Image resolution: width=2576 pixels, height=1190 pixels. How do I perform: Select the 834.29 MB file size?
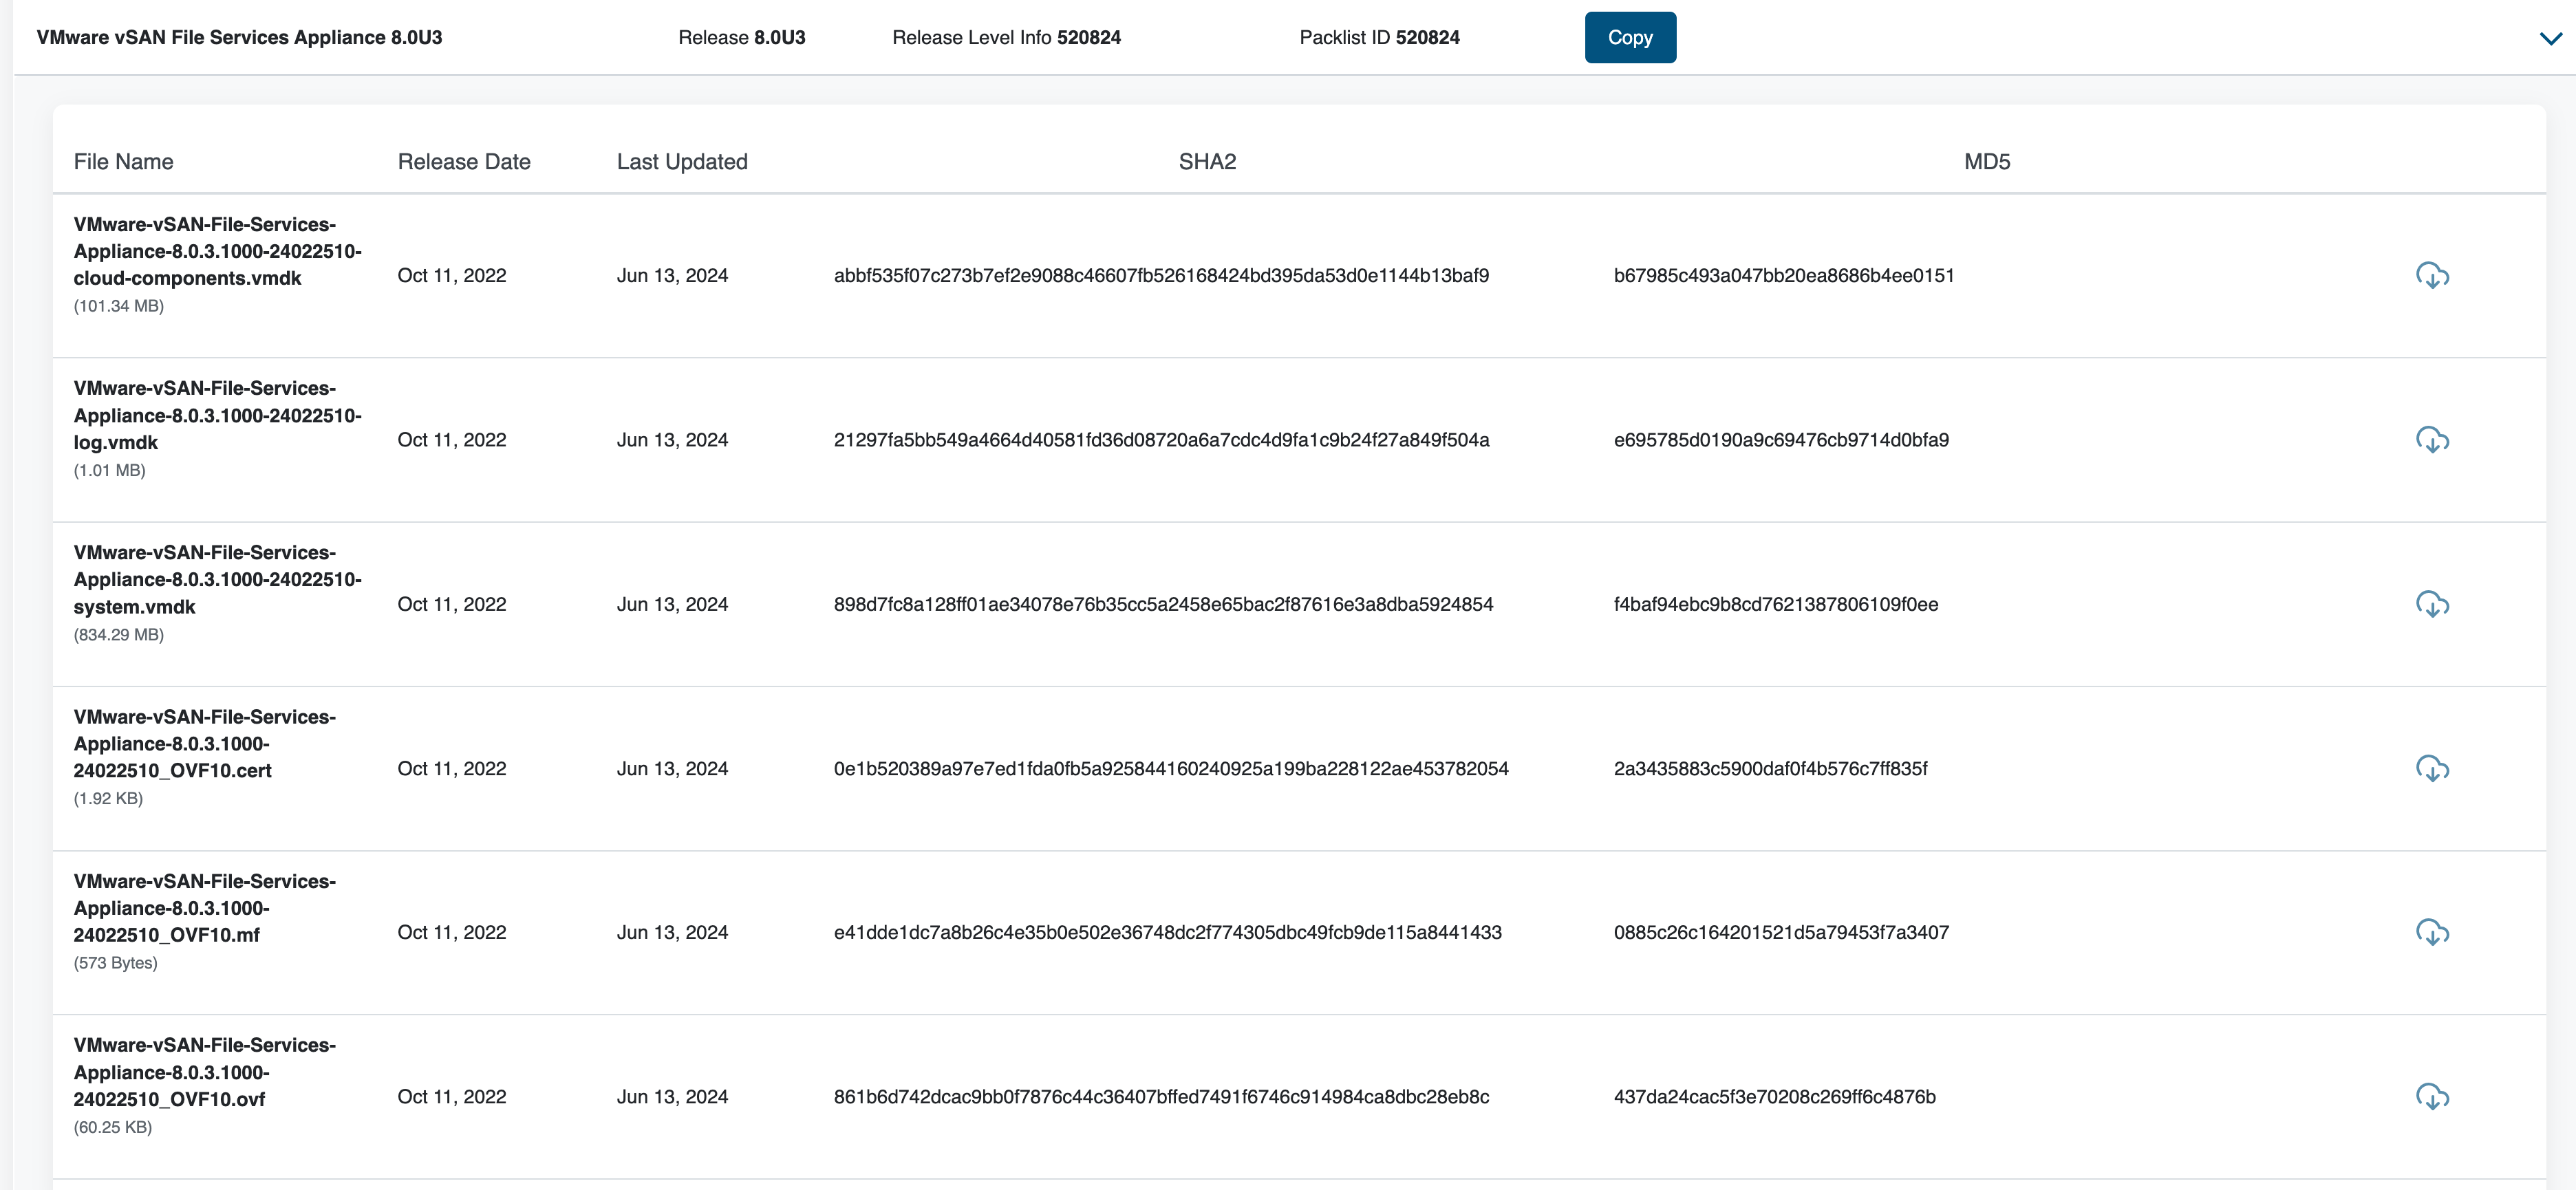coord(118,635)
